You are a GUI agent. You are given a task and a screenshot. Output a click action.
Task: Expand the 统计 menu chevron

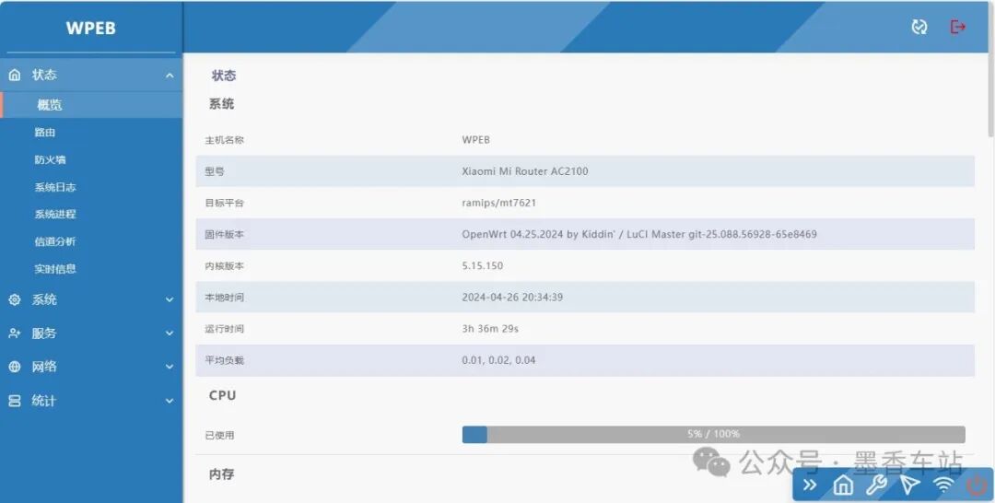pyautogui.click(x=170, y=401)
